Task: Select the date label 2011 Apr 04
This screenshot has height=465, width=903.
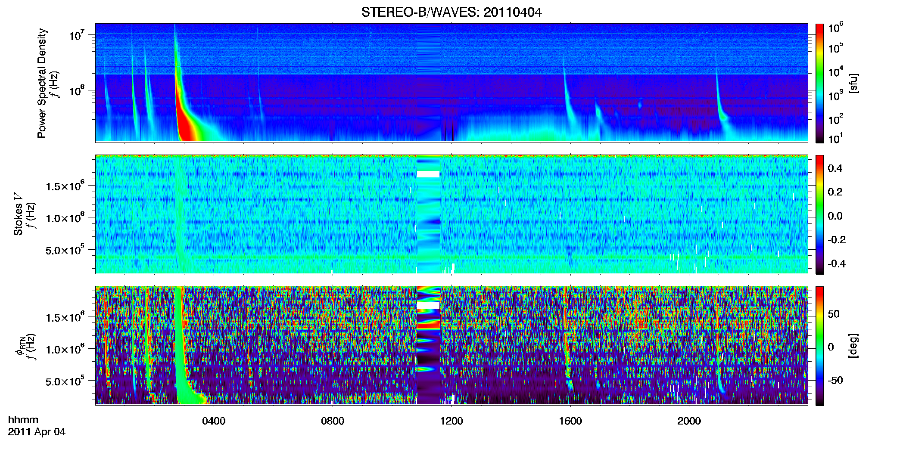Action: tap(37, 432)
